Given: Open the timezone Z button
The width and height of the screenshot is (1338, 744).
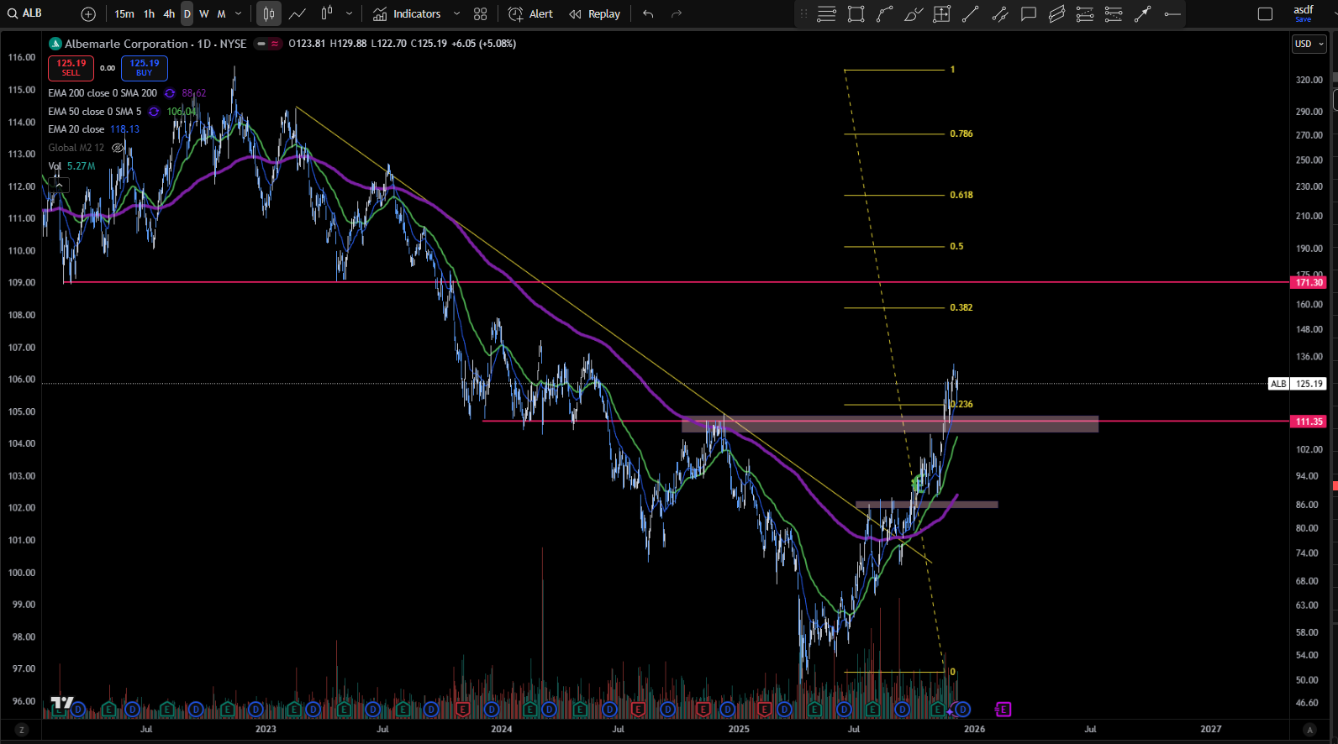Looking at the screenshot, I should click(x=21, y=730).
